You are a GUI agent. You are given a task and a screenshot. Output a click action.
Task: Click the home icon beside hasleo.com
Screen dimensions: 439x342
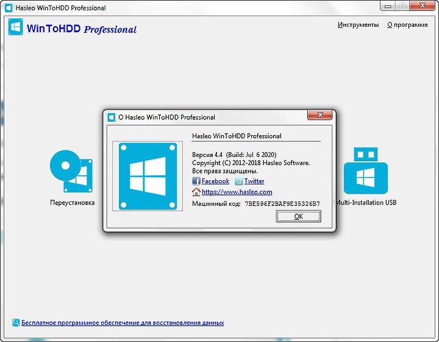196,192
